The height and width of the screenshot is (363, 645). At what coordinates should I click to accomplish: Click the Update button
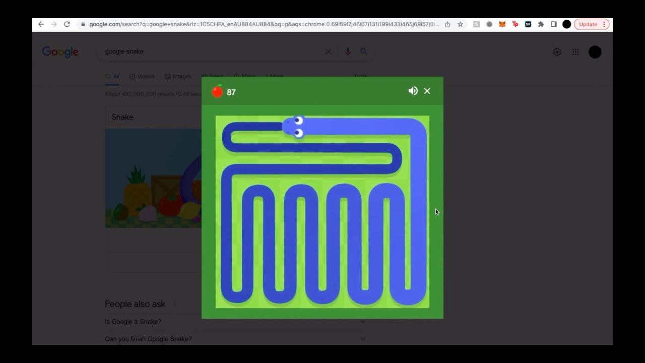coord(588,24)
